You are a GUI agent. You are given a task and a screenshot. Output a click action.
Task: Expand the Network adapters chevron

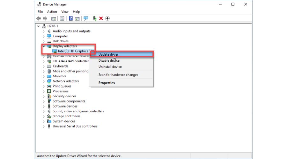click(x=44, y=81)
